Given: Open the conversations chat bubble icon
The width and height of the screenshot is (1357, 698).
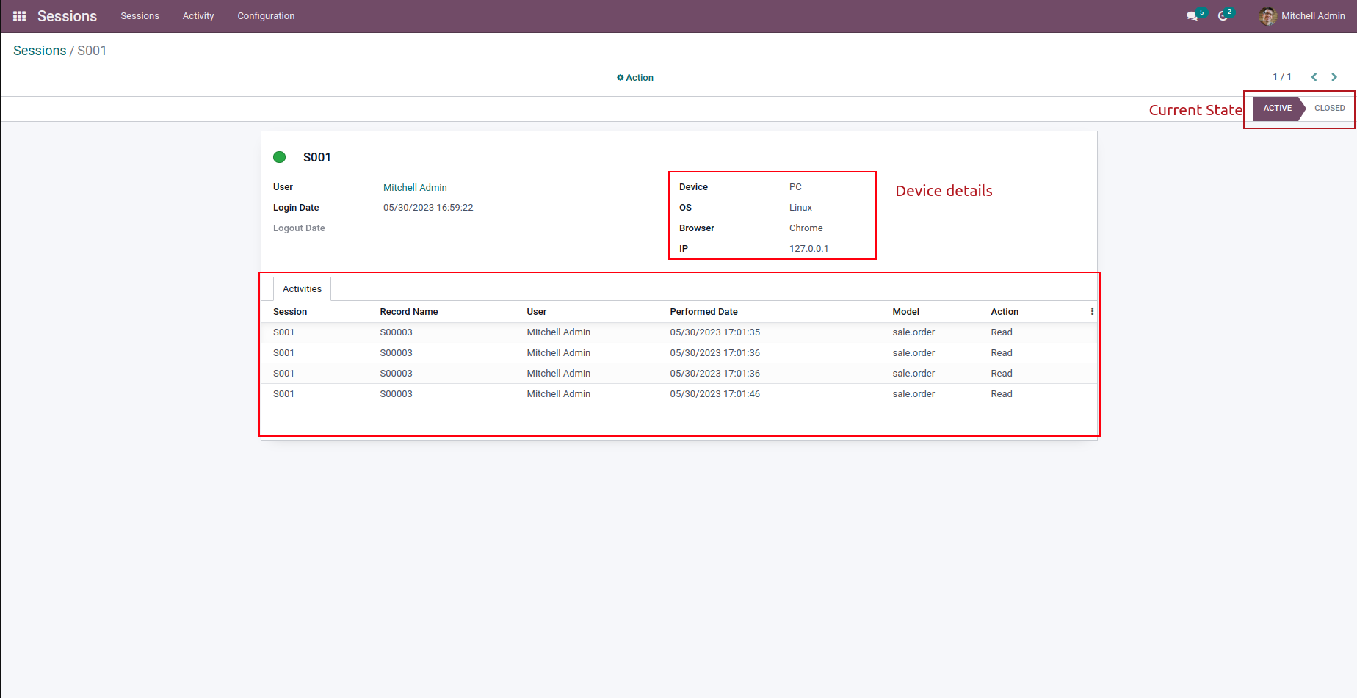Looking at the screenshot, I should 1193,16.
